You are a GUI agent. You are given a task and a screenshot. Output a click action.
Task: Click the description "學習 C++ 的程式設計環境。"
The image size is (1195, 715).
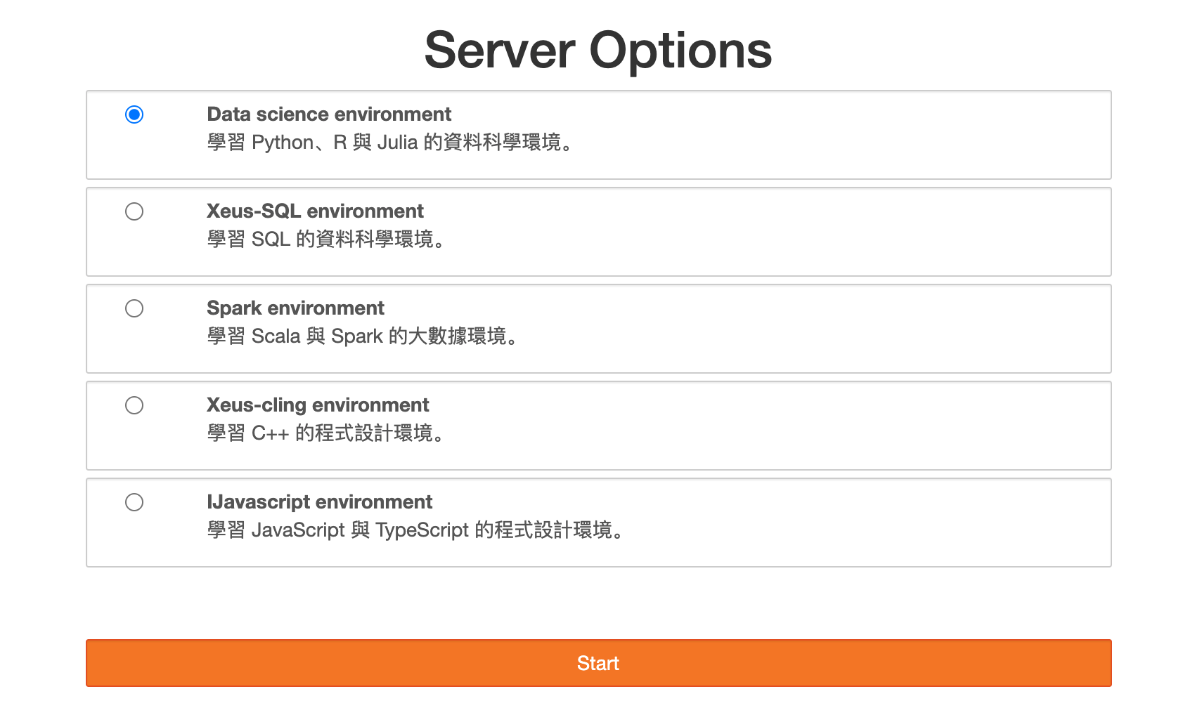click(x=326, y=433)
